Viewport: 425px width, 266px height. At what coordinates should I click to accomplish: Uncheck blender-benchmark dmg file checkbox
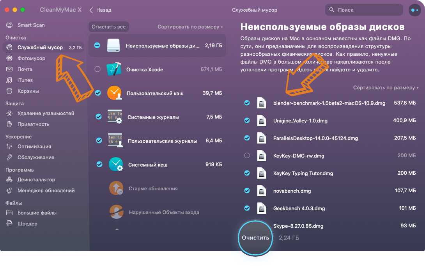(x=247, y=103)
